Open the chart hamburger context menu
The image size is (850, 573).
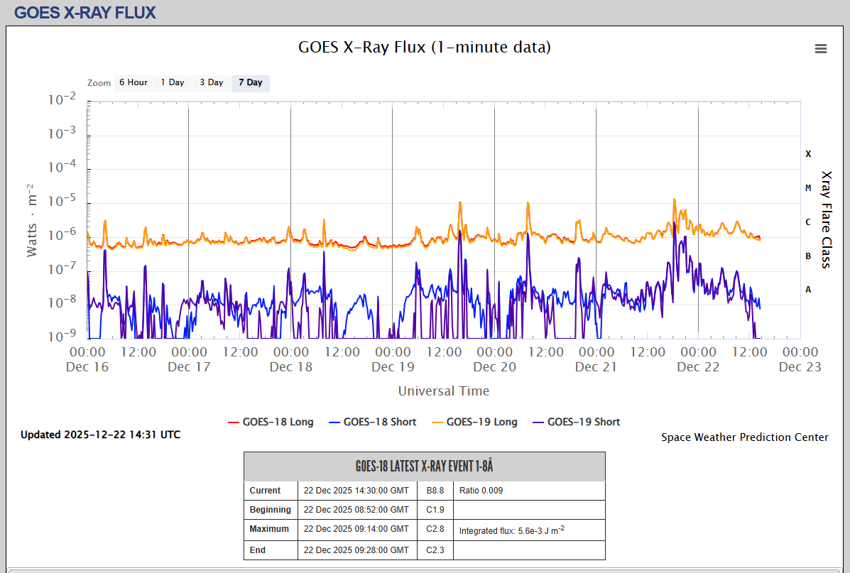pos(821,48)
